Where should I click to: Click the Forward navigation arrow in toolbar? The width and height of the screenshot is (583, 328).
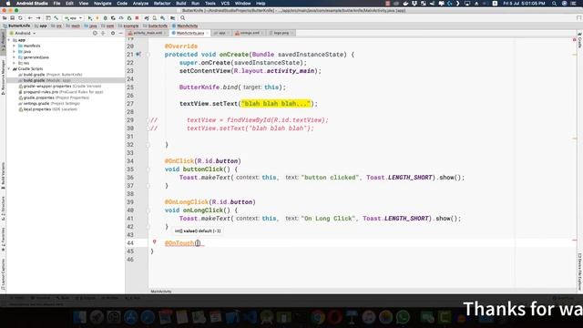click(38, 18)
